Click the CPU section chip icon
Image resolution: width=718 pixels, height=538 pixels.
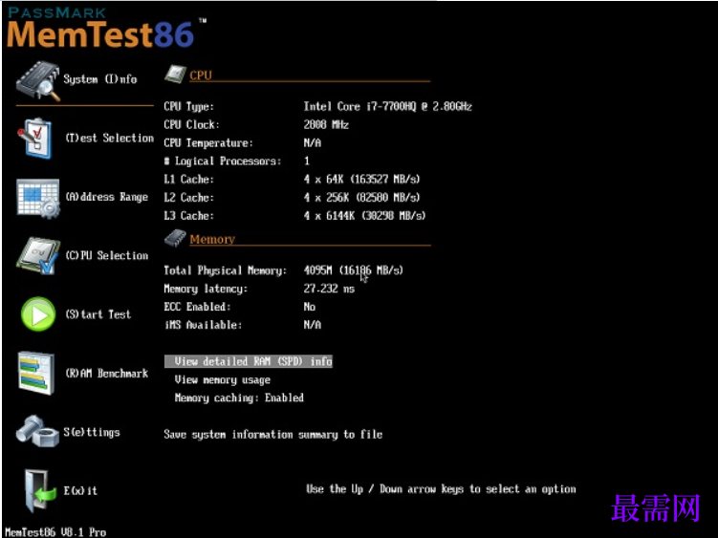tap(175, 75)
